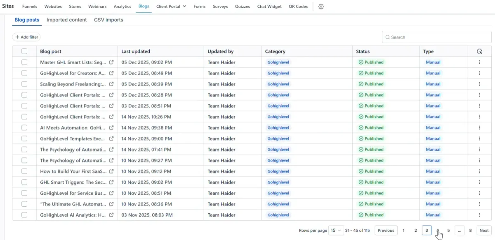The width and height of the screenshot is (495, 240).
Task: Switch to the Funnels tab
Action: 30,7
